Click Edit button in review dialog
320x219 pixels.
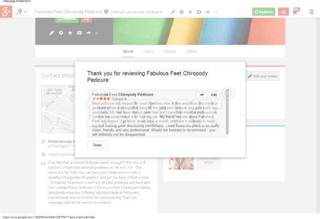214,95
